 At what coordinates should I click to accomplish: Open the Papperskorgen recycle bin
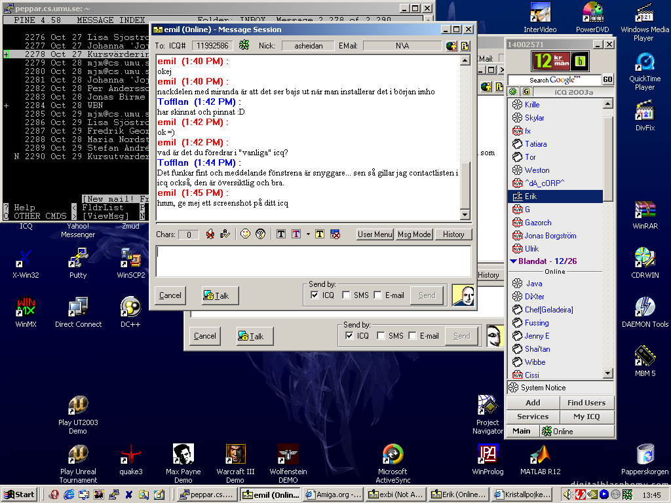point(645,460)
